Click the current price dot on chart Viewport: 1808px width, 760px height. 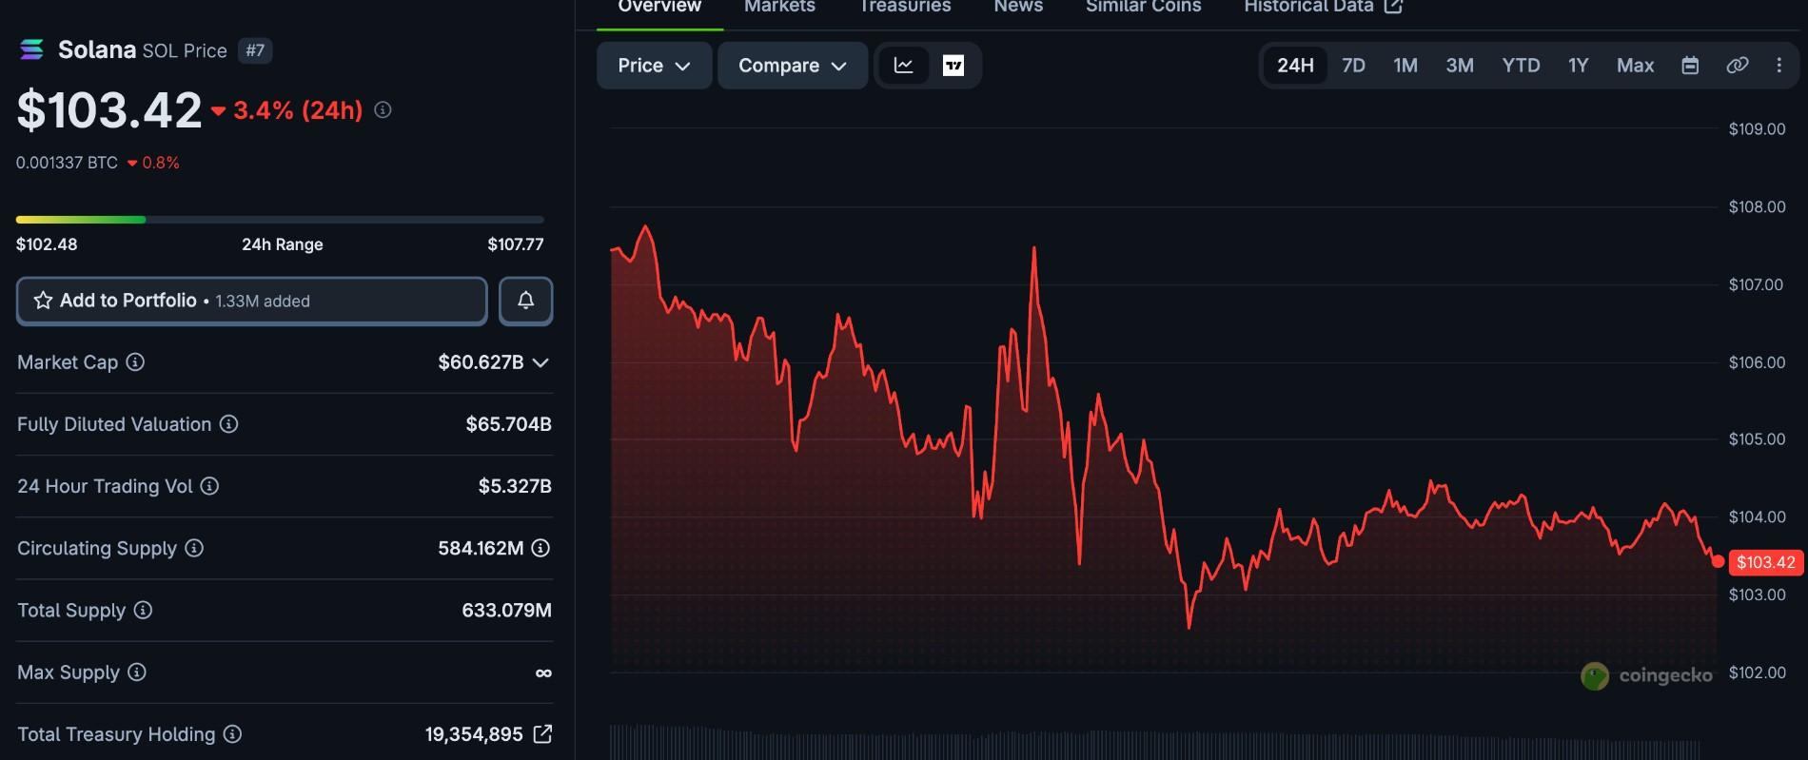(1718, 561)
